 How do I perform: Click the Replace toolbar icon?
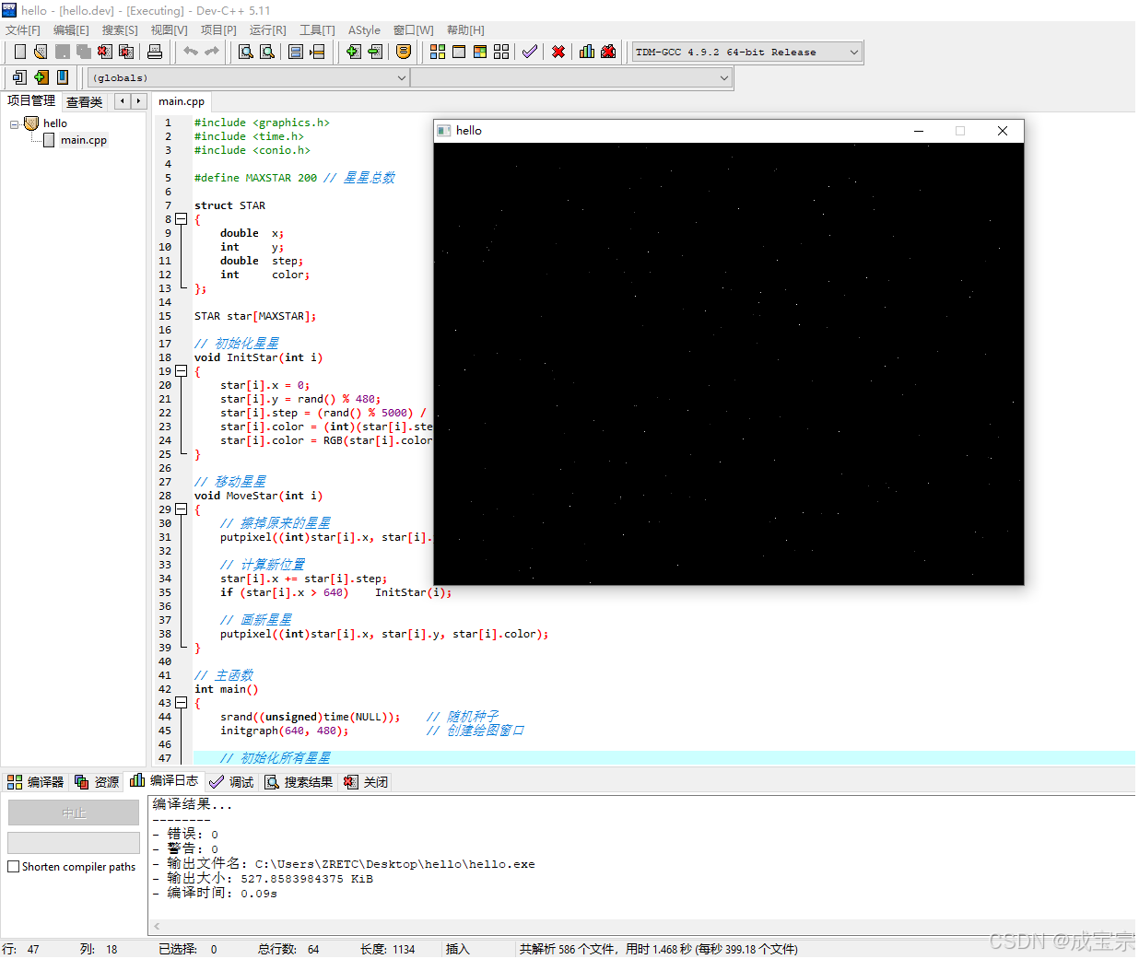(x=267, y=52)
